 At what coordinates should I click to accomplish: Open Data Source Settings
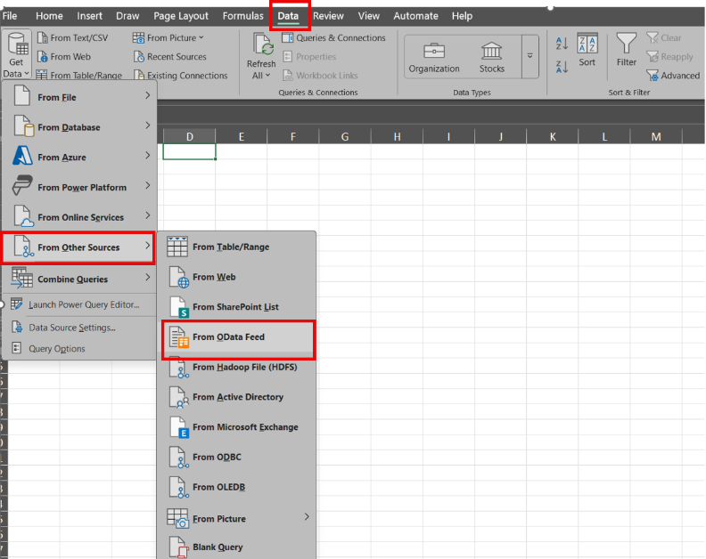click(x=71, y=327)
